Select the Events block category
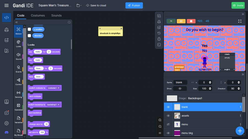 [x=18, y=69]
